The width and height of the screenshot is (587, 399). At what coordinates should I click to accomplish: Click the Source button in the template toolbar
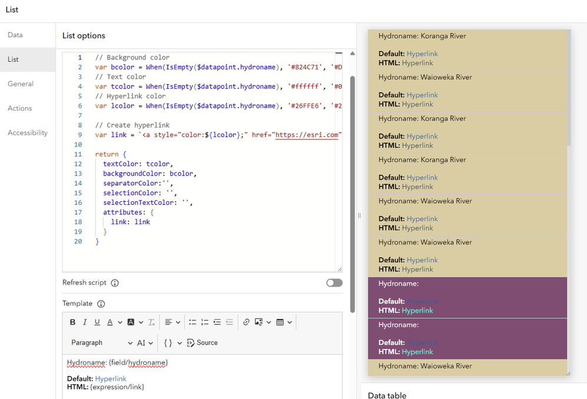pos(202,343)
